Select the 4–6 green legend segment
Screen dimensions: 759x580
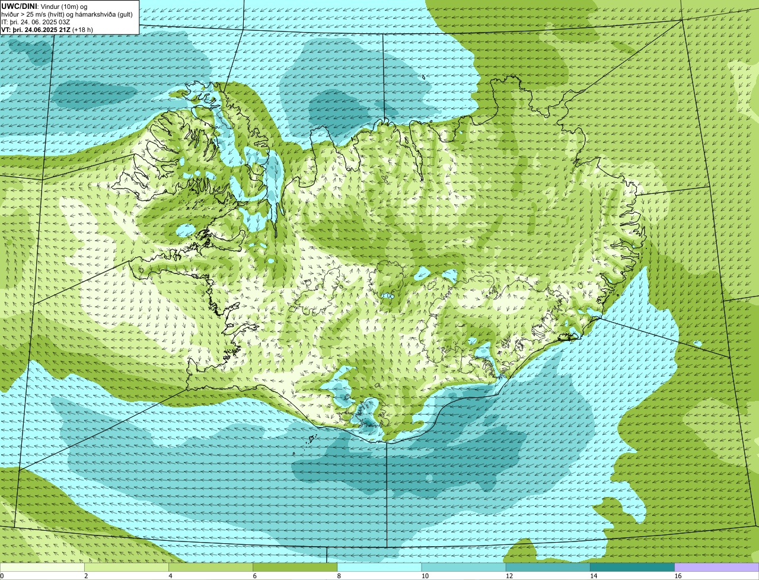211,568
